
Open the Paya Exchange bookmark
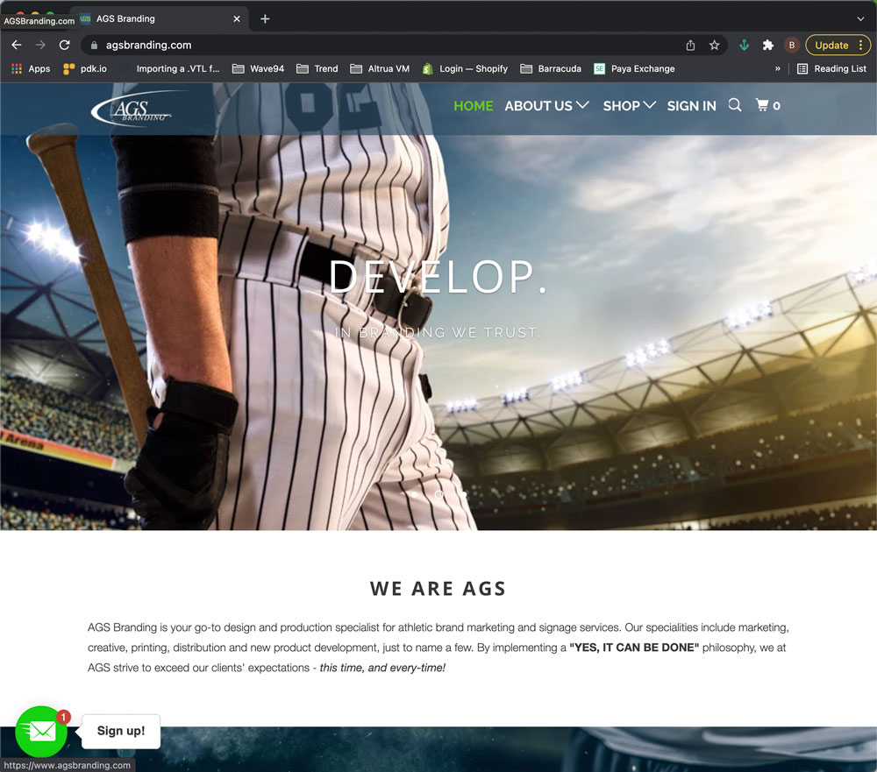[x=634, y=68]
